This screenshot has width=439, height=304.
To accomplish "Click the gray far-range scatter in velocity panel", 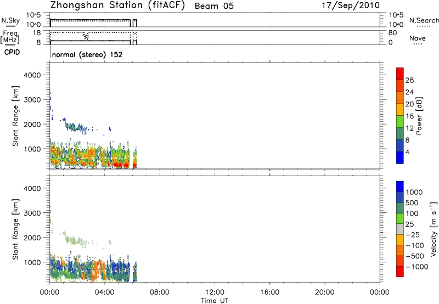I will (75, 240).
